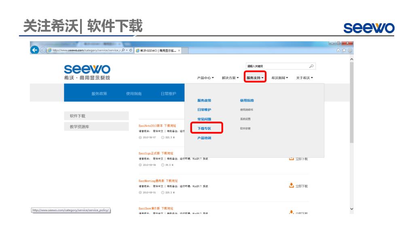Click the 希沃-SEEWO browser tab
Image resolution: width=414 pixels, height=233 pixels.
pos(158,51)
